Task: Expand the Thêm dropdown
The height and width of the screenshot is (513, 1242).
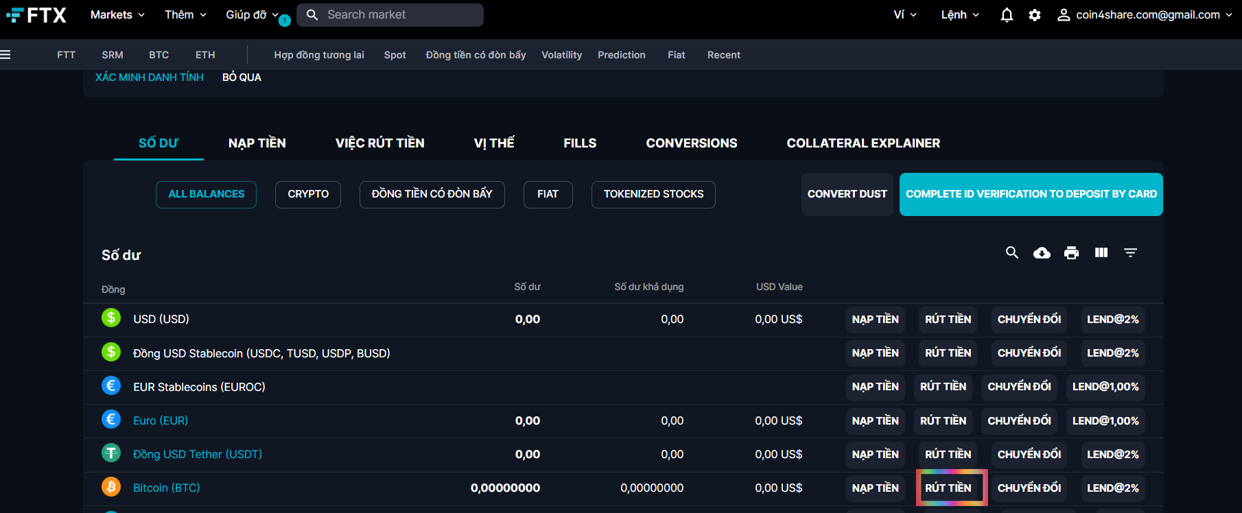Action: (185, 14)
